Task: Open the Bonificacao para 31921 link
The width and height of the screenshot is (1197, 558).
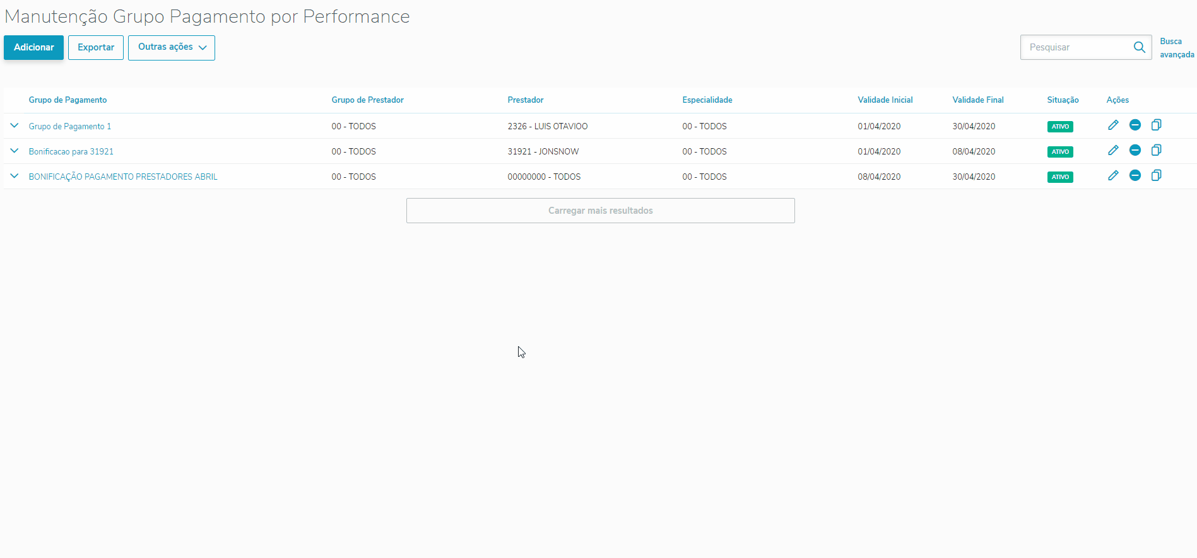Action: [71, 152]
